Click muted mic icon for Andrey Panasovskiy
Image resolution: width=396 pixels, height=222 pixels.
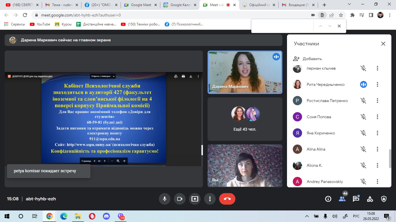(364, 182)
